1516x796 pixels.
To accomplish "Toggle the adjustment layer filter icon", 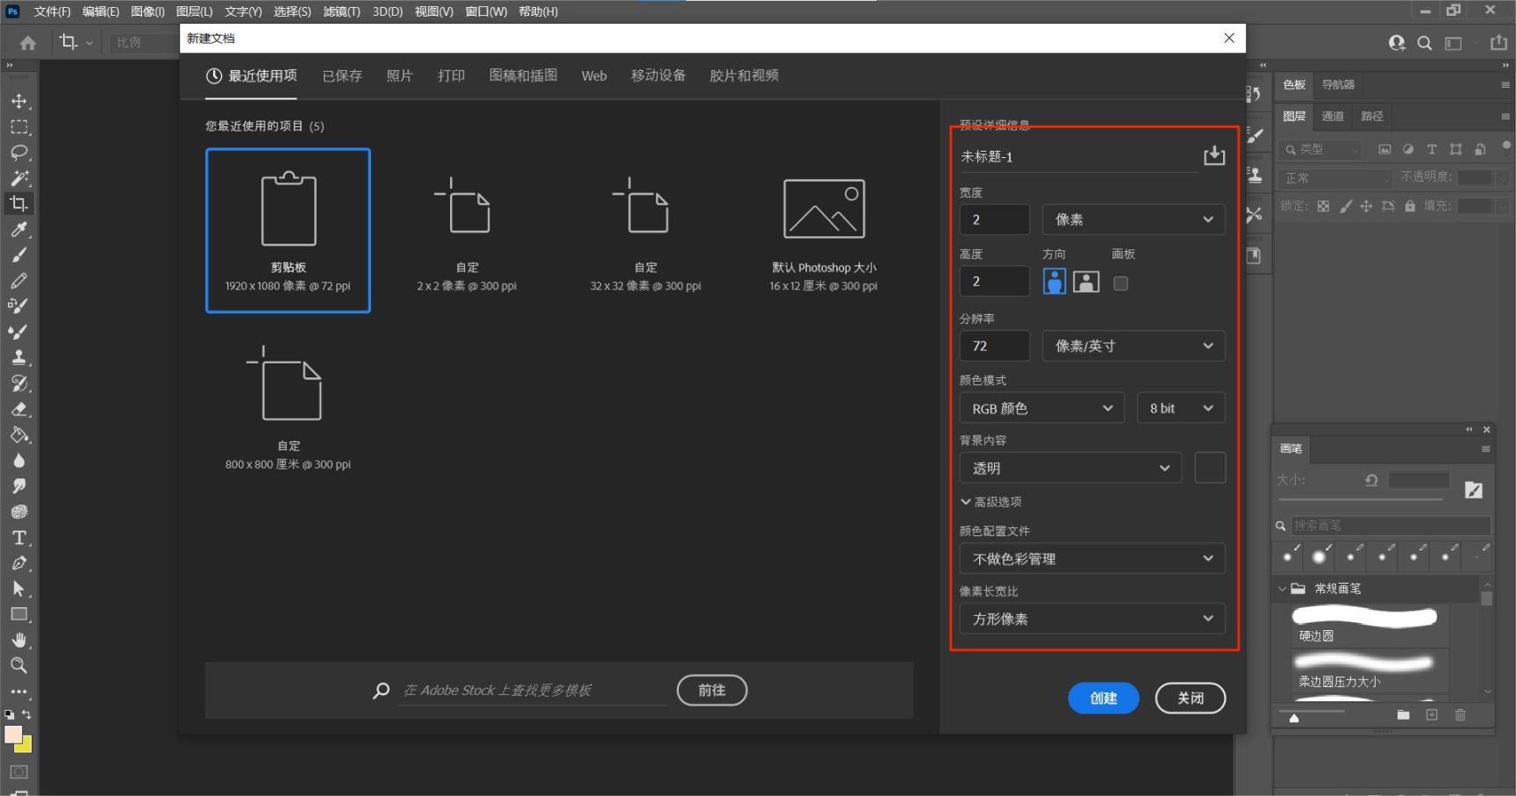I will point(1408,149).
